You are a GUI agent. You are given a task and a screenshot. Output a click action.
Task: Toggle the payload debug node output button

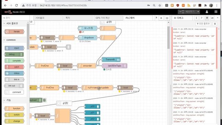point(44,100)
